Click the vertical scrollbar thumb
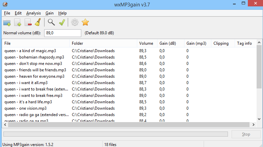The height and width of the screenshot is (147, 263). (259, 67)
